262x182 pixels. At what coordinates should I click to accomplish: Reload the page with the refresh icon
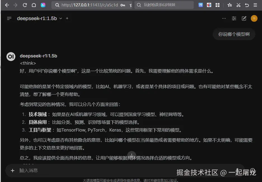point(25,5)
